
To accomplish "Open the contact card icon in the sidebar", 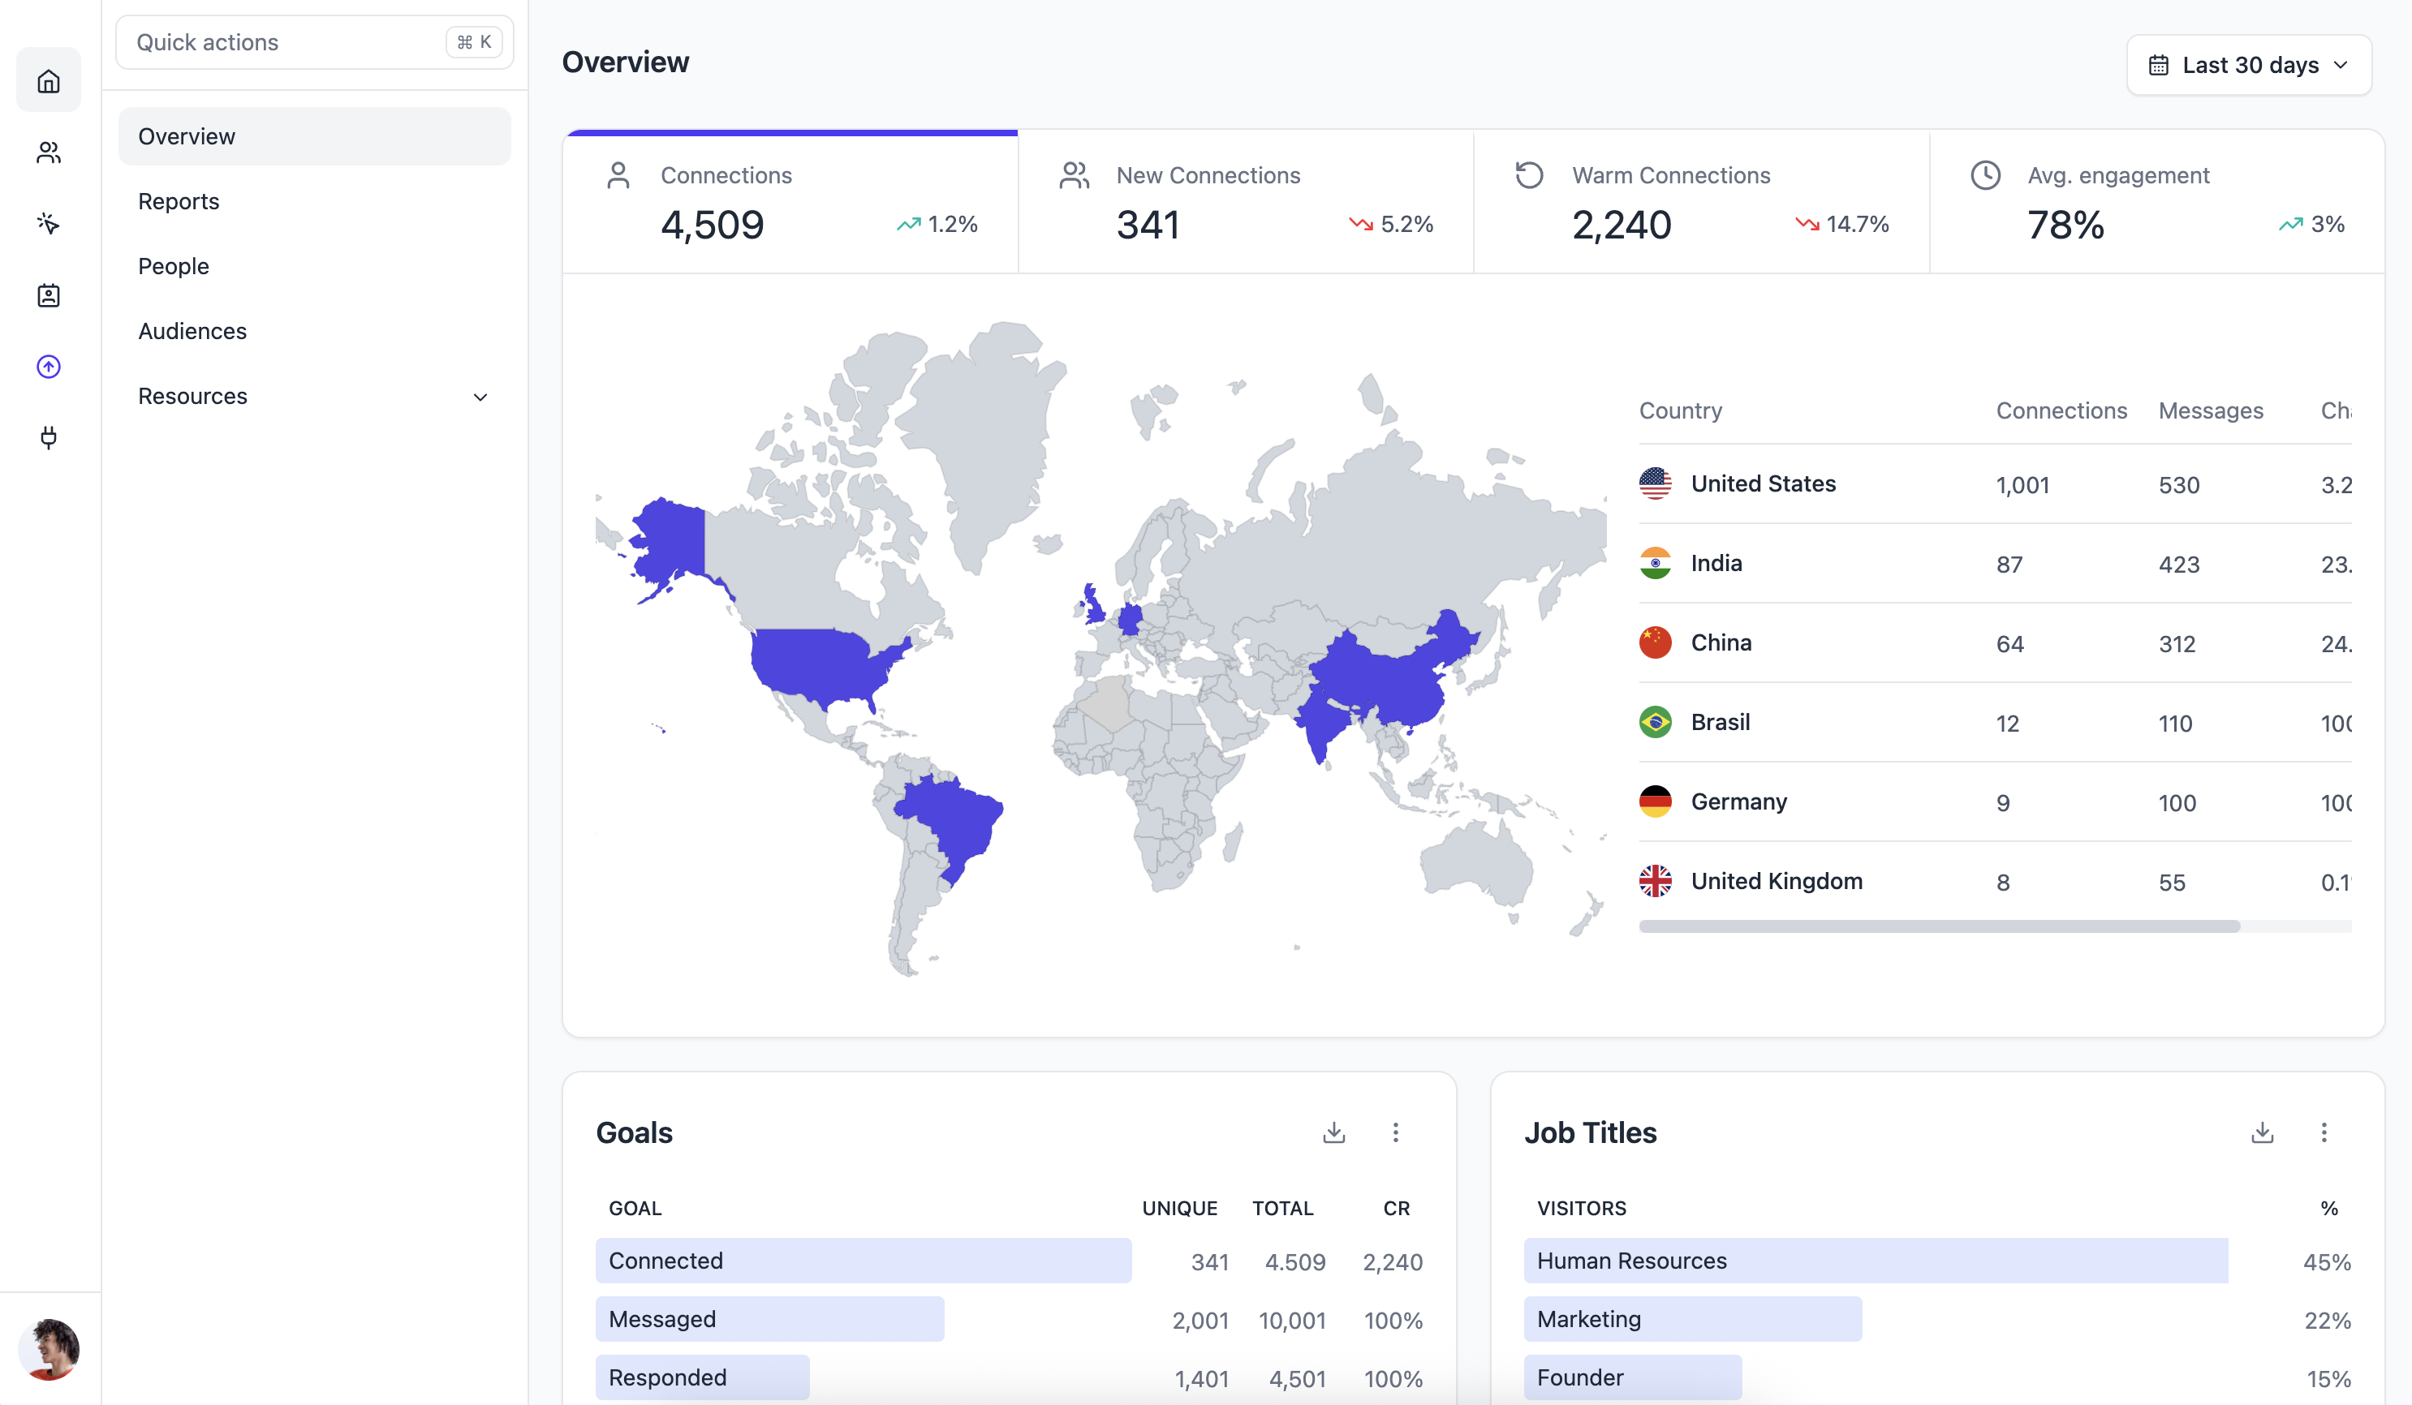I will [x=49, y=295].
